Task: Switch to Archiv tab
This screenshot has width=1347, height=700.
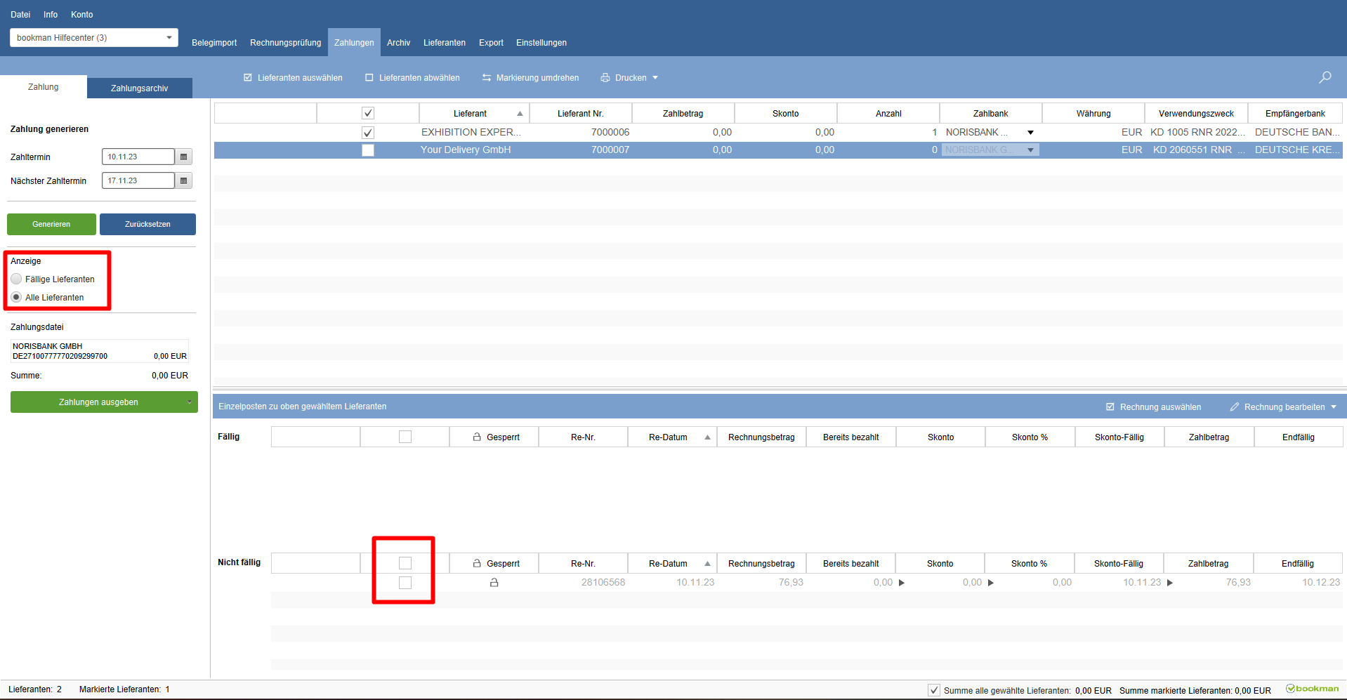Action: pyautogui.click(x=398, y=43)
